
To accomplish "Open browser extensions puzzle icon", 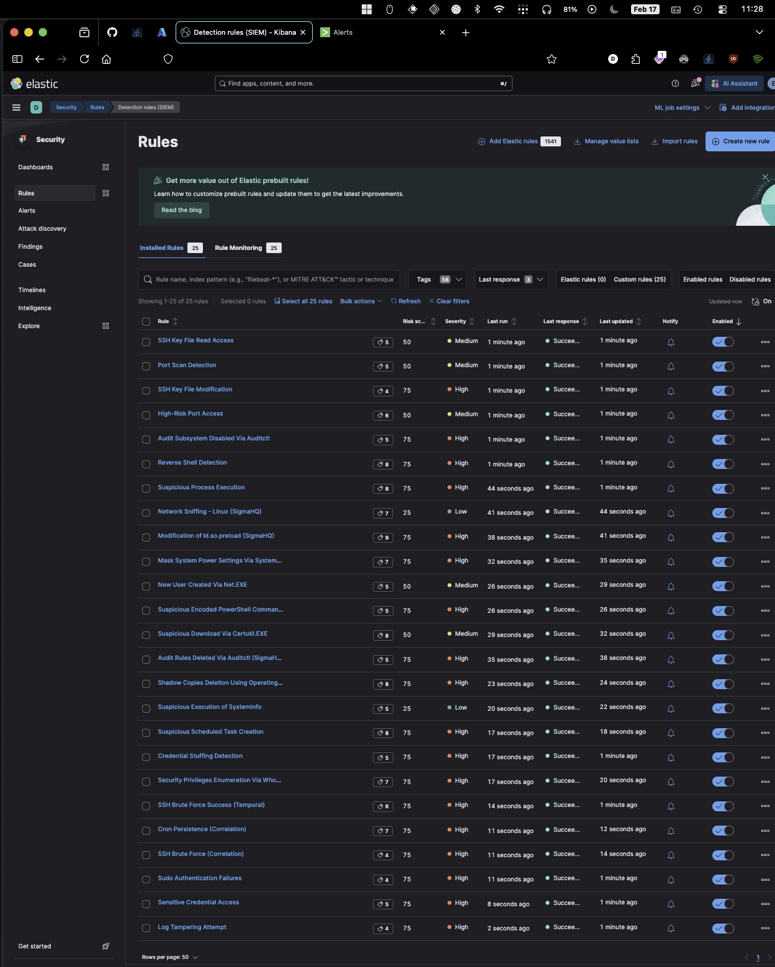I will click(x=635, y=59).
